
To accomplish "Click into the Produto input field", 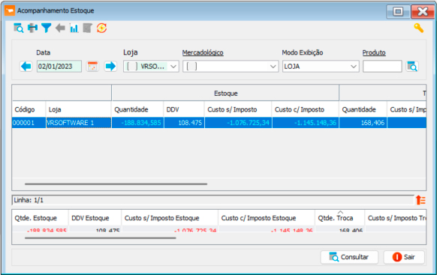I will click(x=382, y=67).
